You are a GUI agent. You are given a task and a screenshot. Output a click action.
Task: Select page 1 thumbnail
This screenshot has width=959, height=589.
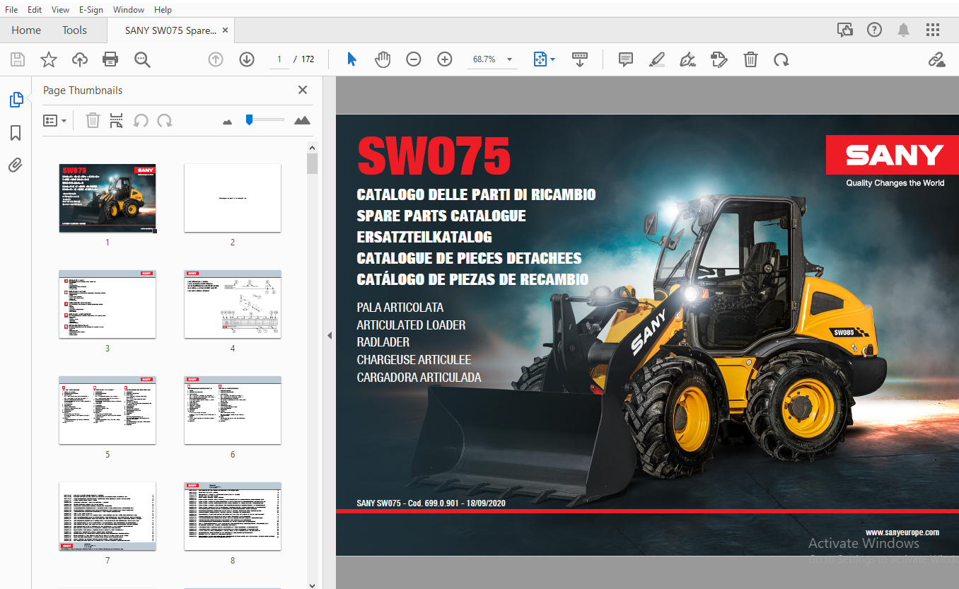(x=107, y=198)
